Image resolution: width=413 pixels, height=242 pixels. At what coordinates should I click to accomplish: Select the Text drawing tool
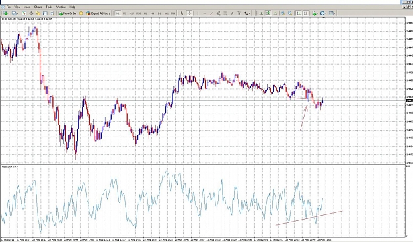(232, 13)
